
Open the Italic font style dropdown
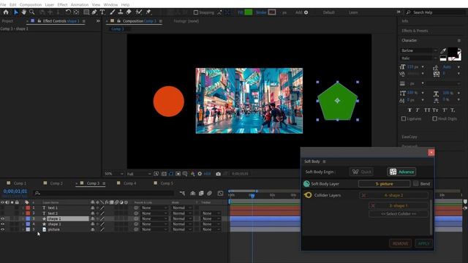[x=419, y=58]
